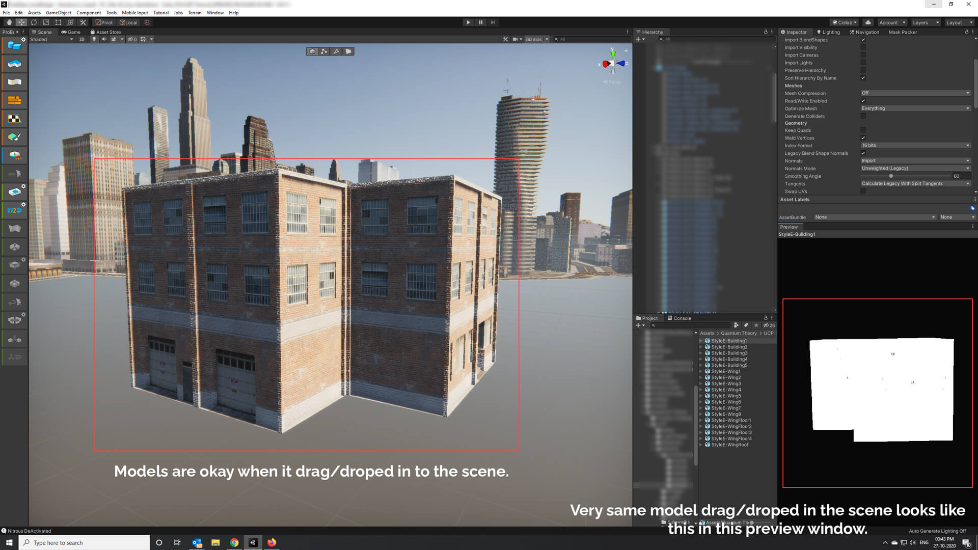The image size is (978, 550).
Task: Enable Preserve Hierarchy checkbox
Action: (863, 70)
